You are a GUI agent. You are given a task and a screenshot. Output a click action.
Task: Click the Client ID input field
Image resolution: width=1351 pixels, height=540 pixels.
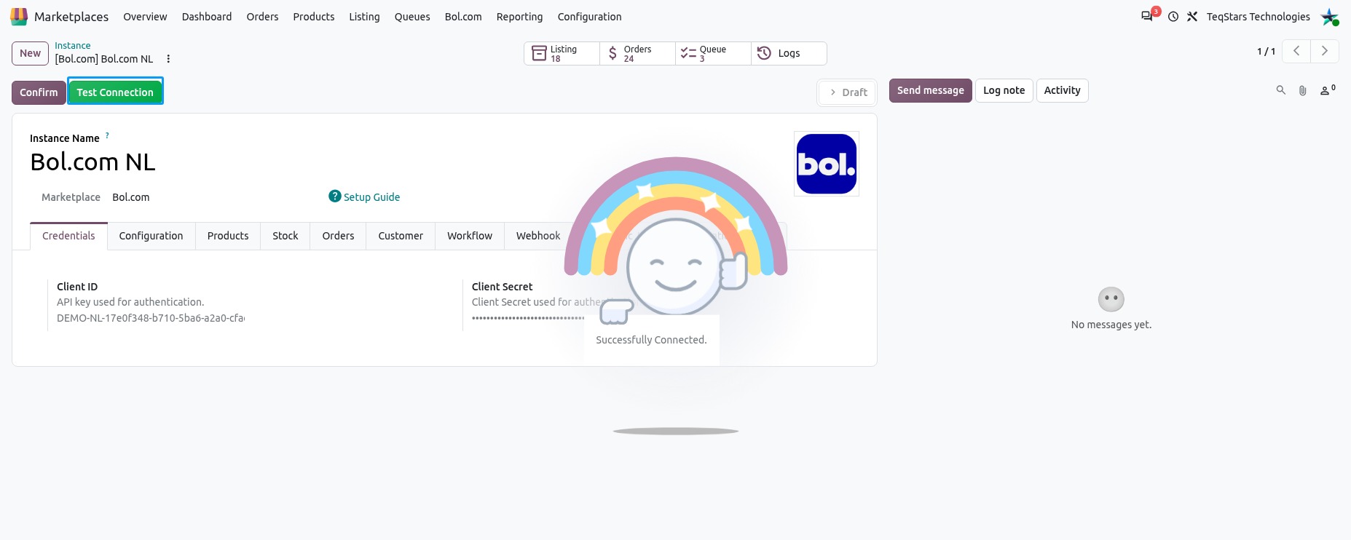[151, 318]
